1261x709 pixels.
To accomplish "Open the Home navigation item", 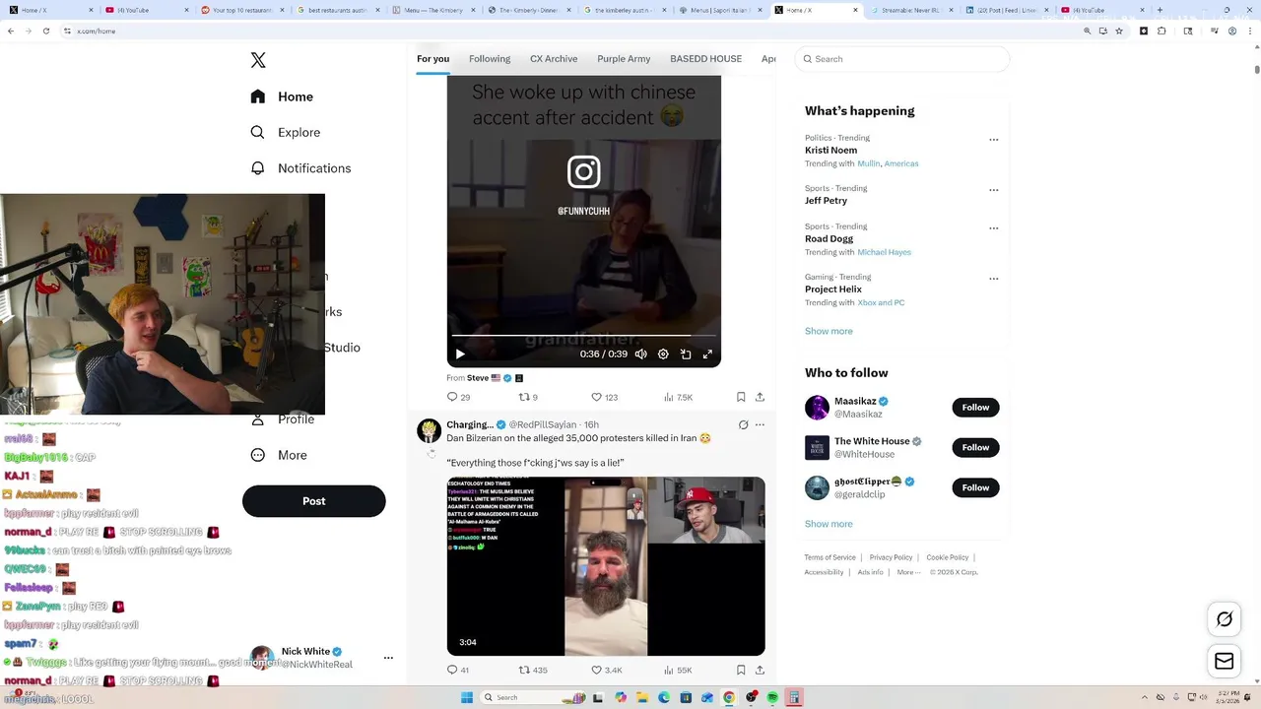I will 282,97.
